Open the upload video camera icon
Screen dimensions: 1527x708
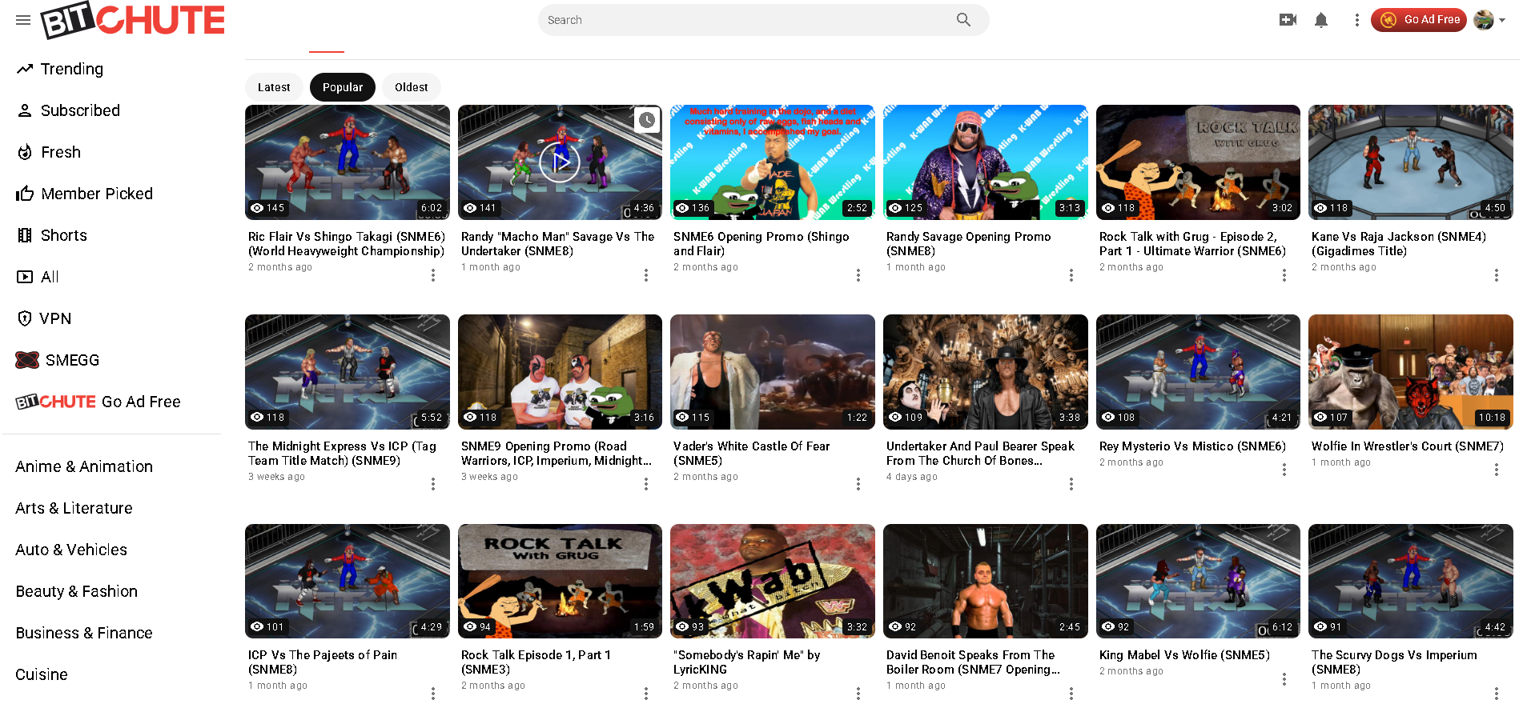pos(1288,20)
